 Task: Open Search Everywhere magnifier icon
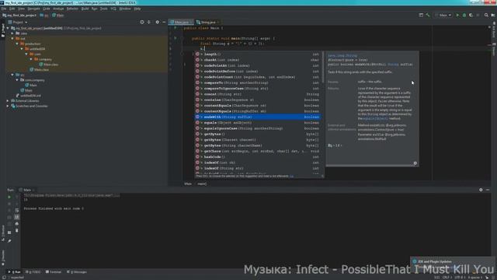486,15
